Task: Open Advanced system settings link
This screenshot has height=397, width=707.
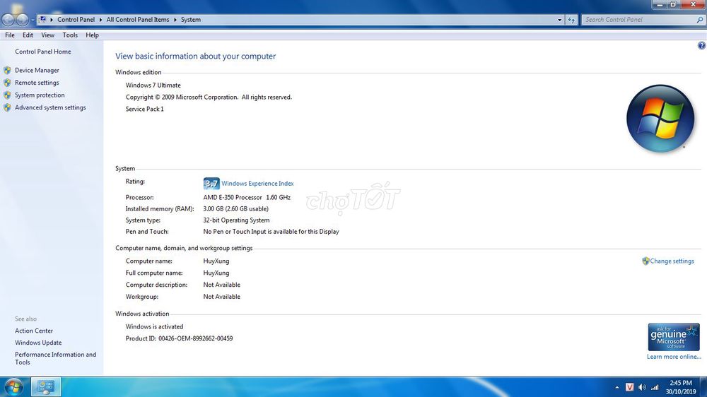Action: [x=50, y=107]
